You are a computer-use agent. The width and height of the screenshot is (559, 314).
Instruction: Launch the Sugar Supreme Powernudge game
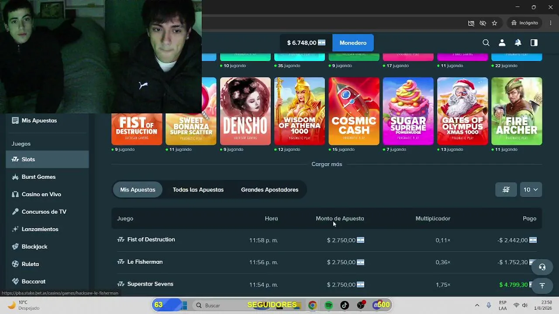(408, 111)
